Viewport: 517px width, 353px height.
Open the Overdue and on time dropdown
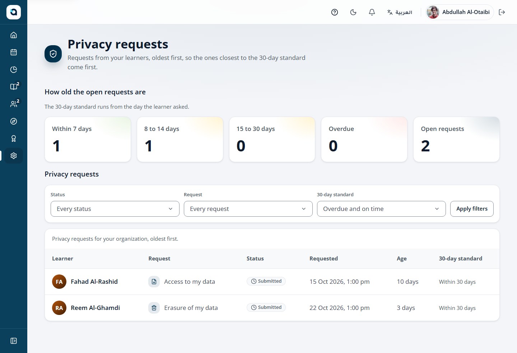coord(381,209)
